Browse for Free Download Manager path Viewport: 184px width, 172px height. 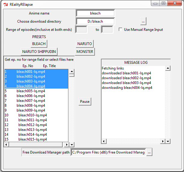[149, 152]
